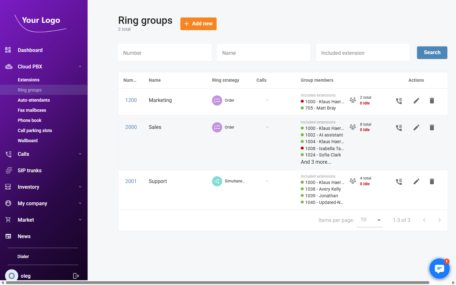Click the red status dot for extension 1008

302,148
